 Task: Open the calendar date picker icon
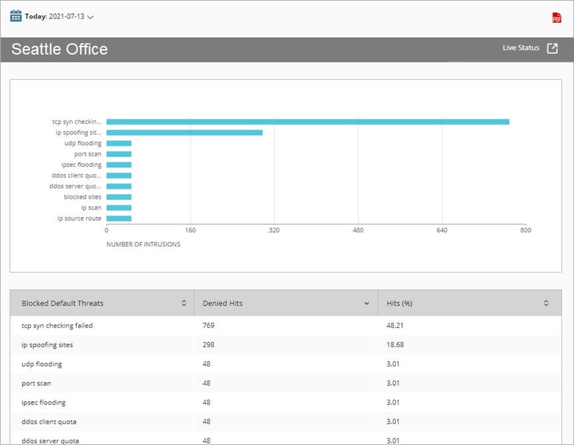coord(15,15)
